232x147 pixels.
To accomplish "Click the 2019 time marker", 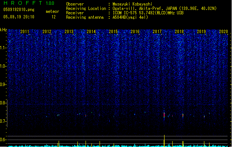I will (x=201, y=32).
